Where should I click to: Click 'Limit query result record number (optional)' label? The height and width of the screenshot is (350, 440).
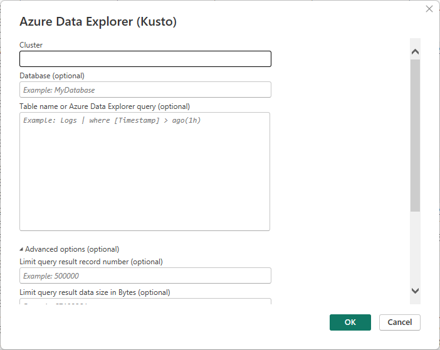coord(92,262)
